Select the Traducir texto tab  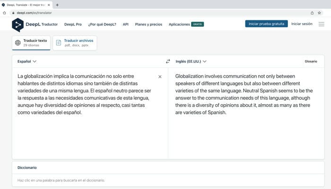click(x=31, y=43)
